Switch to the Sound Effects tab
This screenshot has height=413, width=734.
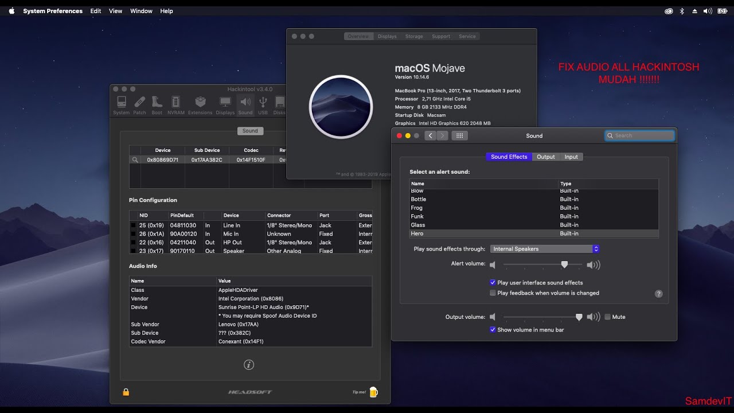(x=509, y=157)
